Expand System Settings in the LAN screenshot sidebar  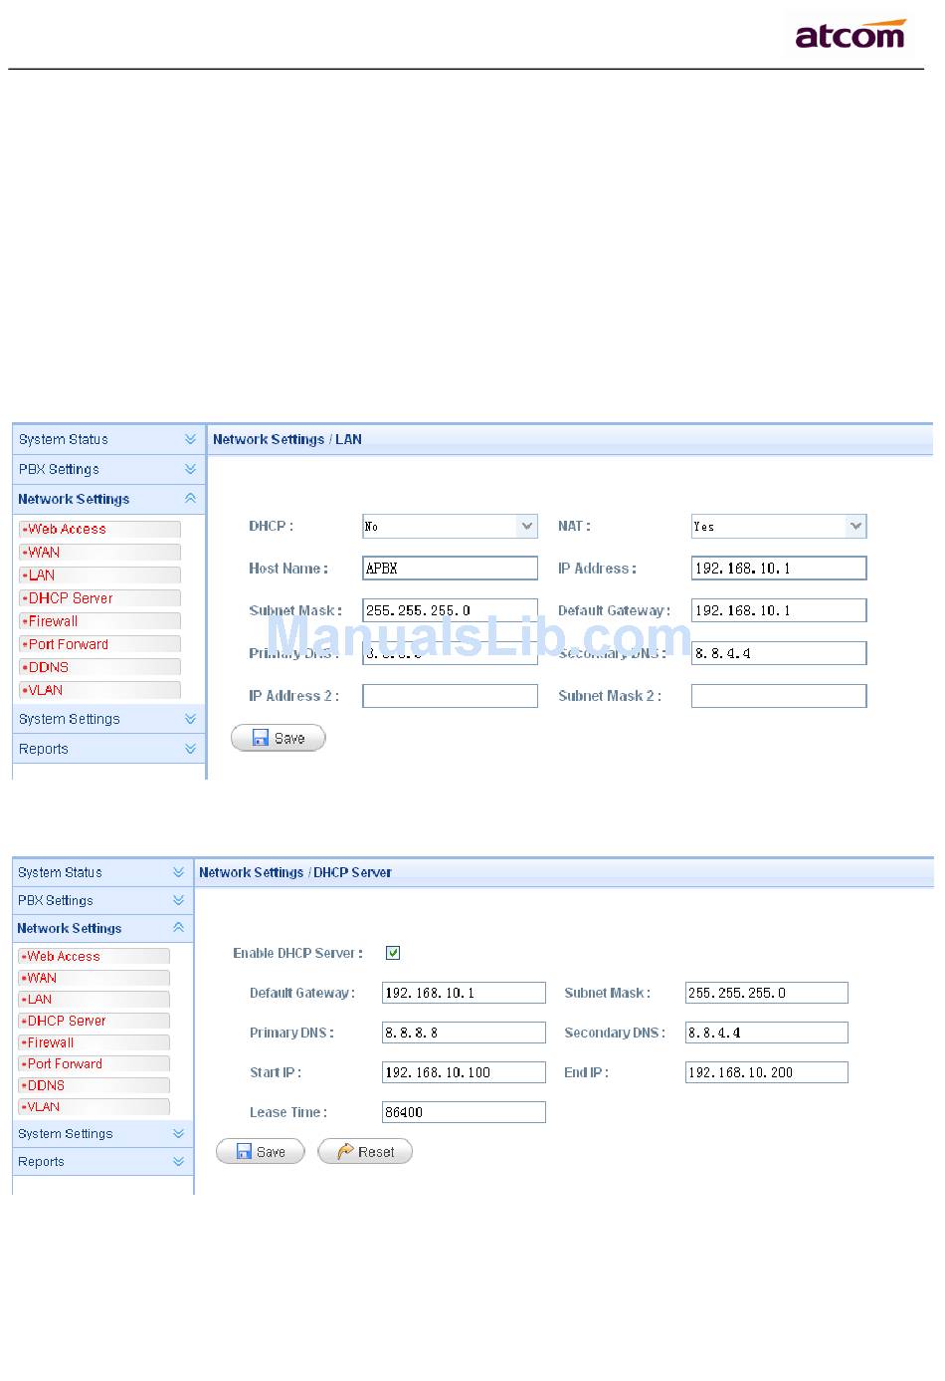coord(108,719)
